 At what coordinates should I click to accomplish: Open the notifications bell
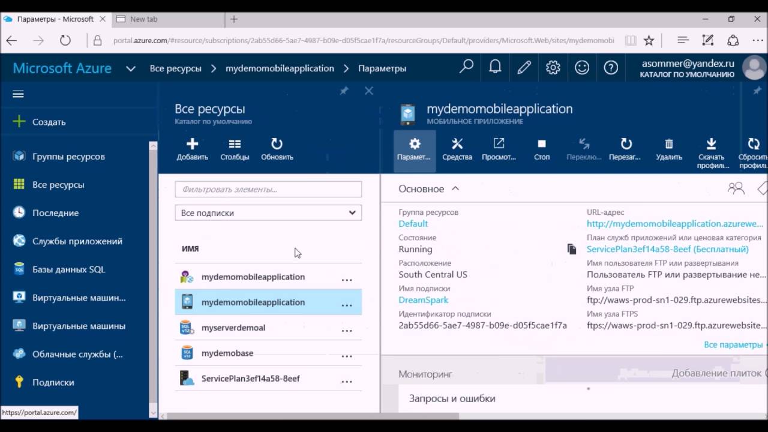click(495, 67)
